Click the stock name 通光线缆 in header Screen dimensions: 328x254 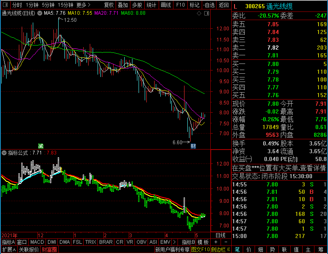[279, 7]
